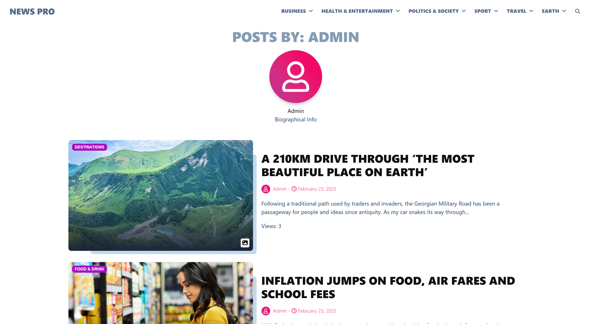Open the search magnifier icon
The height and width of the screenshot is (324, 589).
pyautogui.click(x=577, y=11)
